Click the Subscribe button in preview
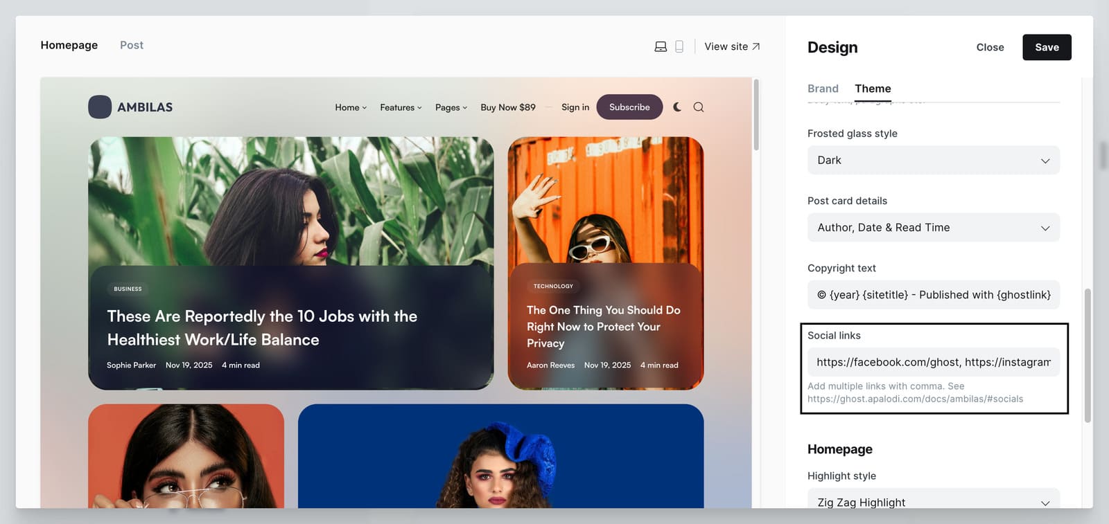The height and width of the screenshot is (524, 1109). [x=629, y=107]
